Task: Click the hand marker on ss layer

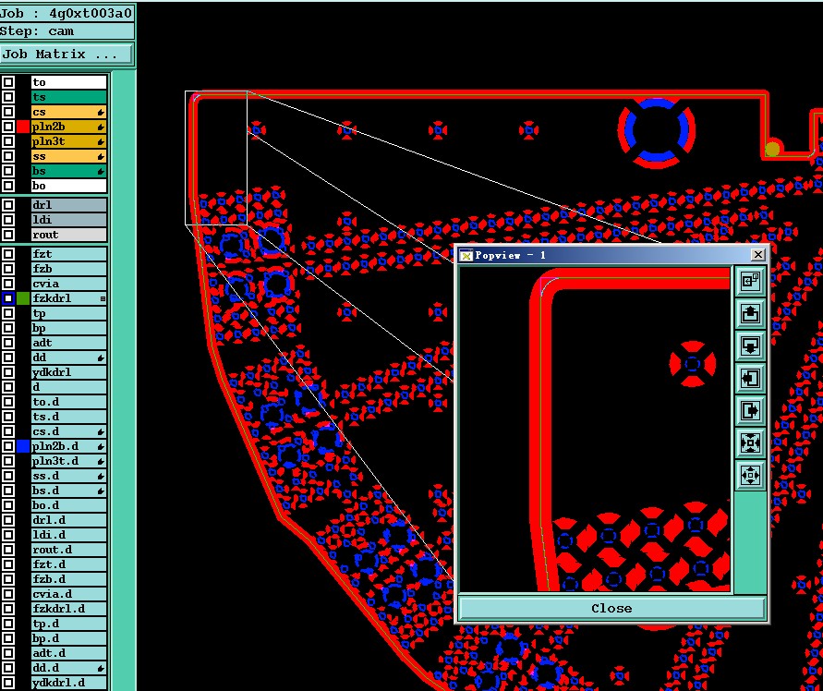Action: 101,156
